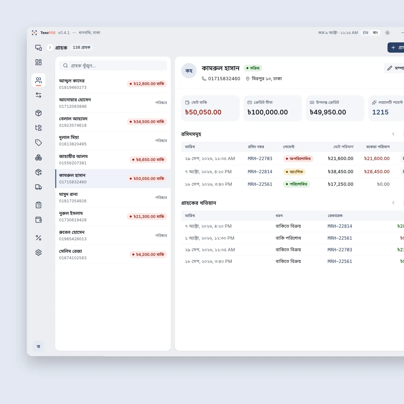The image size is (404, 404).
Task: Open the percent discount icon
Action: (x=39, y=238)
